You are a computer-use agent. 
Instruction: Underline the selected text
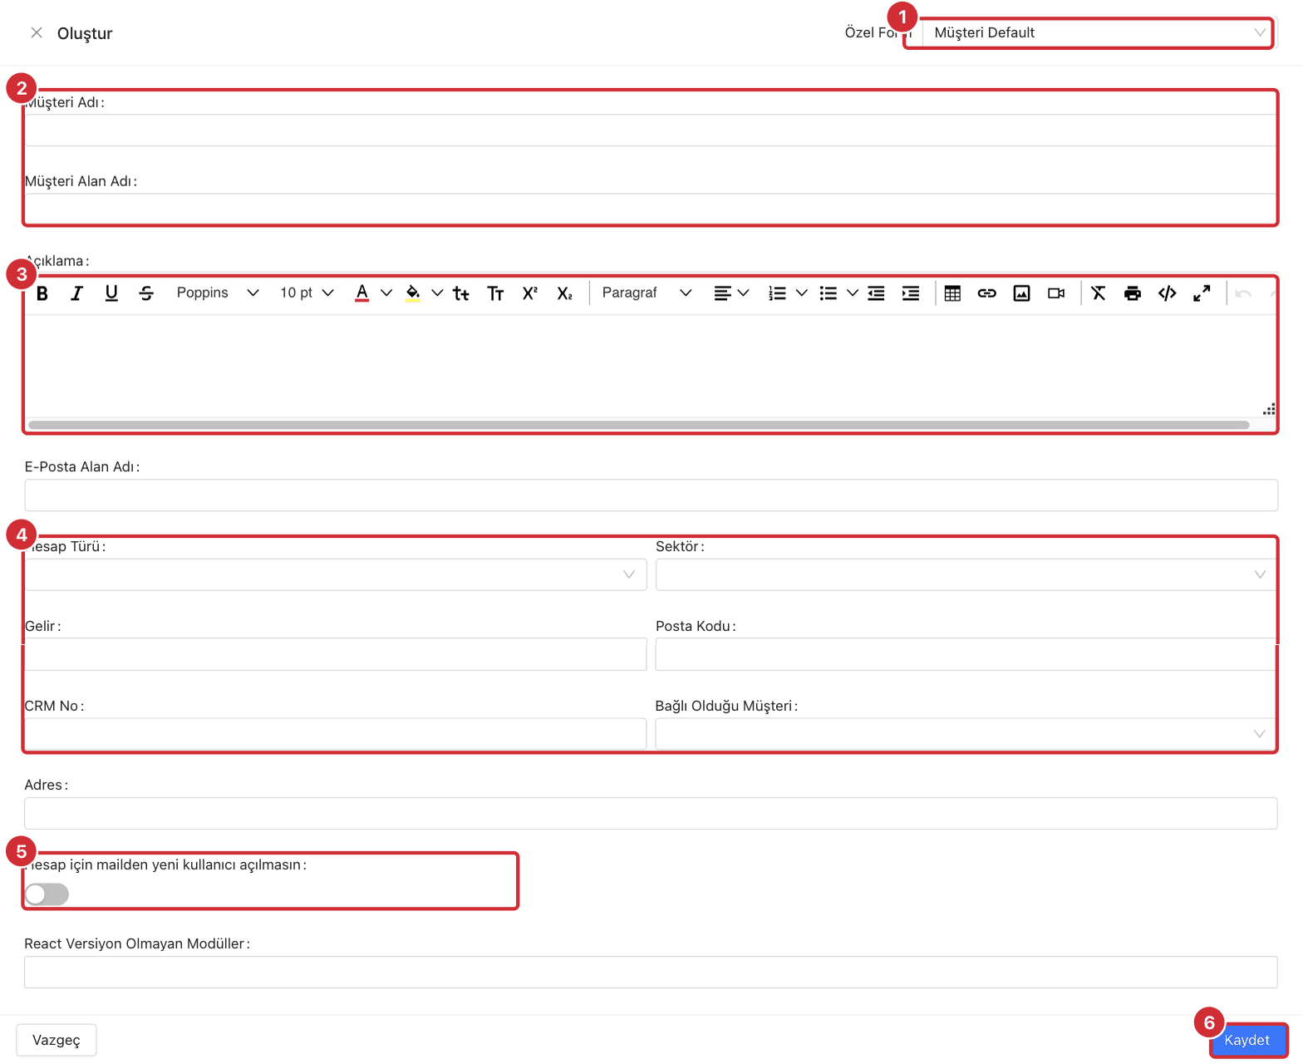111,293
